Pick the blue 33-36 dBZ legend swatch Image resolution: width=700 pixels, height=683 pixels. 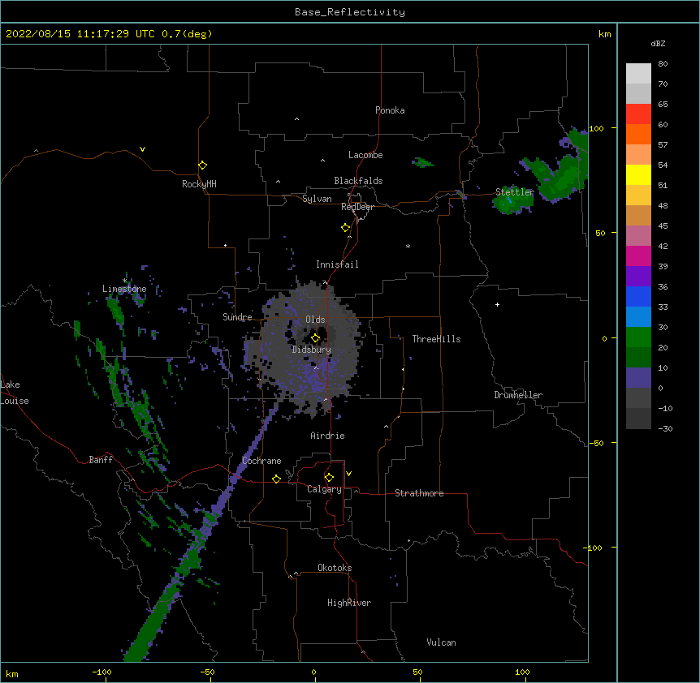638,296
